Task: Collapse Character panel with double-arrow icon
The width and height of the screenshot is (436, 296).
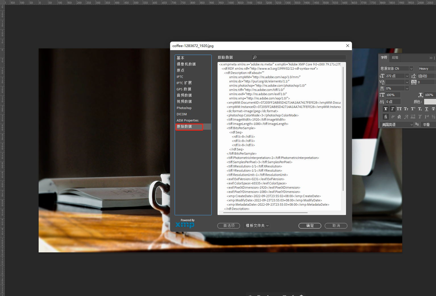Action: (431, 58)
